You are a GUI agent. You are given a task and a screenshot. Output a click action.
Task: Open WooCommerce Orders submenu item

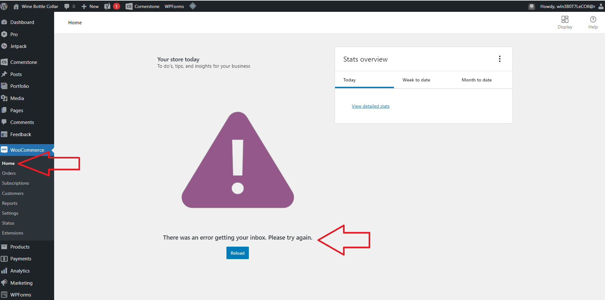click(9, 173)
